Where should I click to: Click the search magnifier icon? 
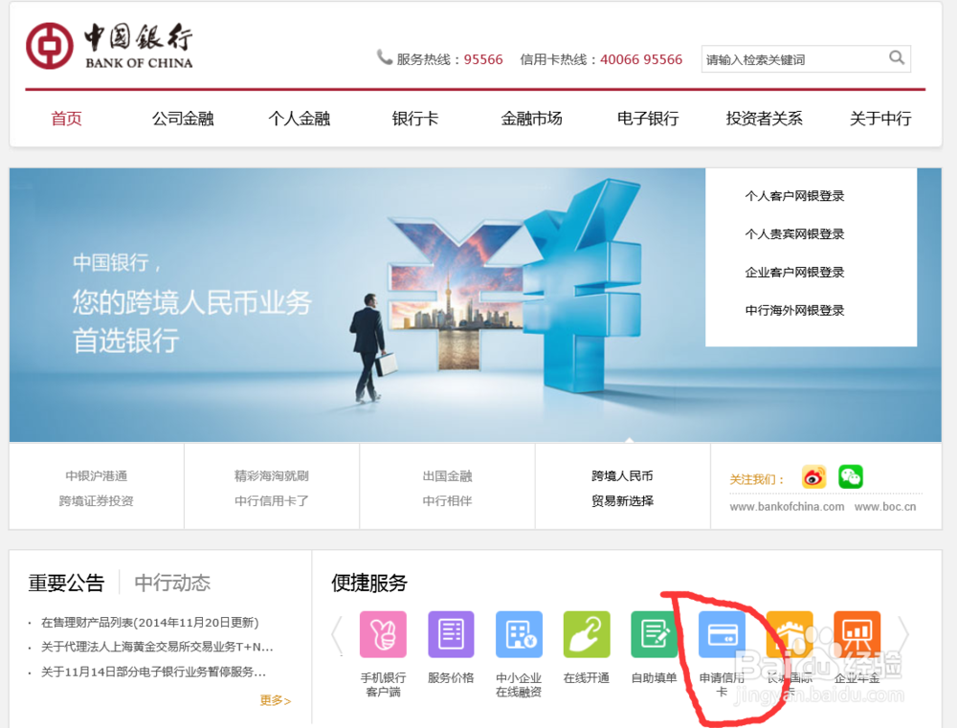click(896, 58)
